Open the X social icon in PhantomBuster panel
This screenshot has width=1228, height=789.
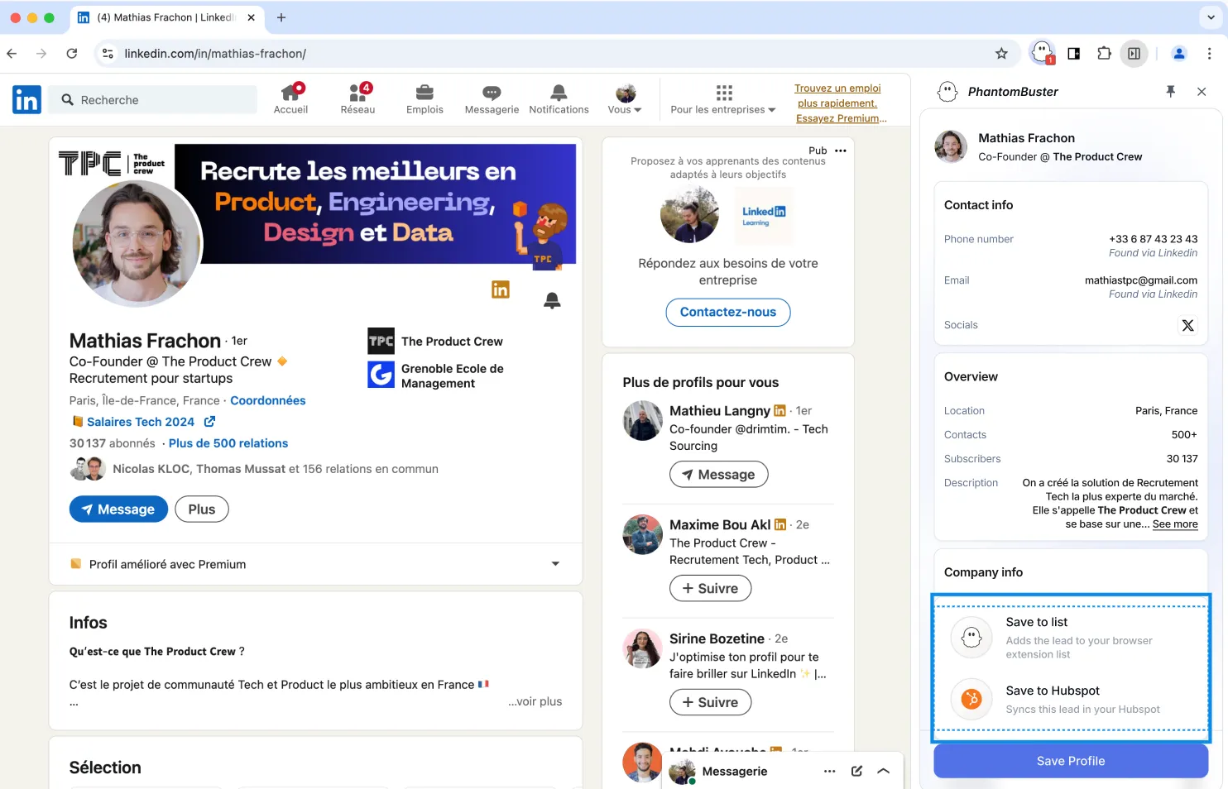[1188, 325]
